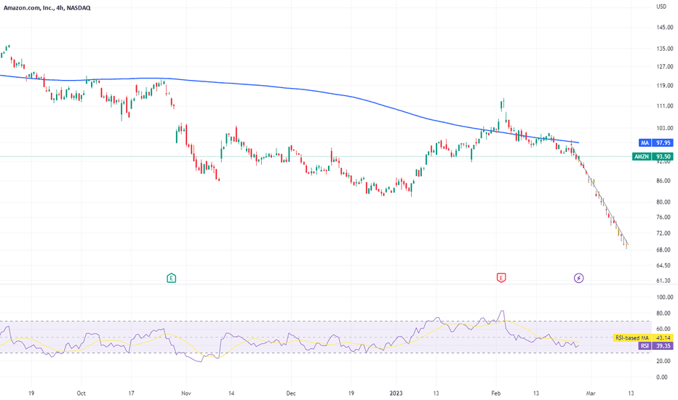Screen dimensions: 678x400
Task: Click the purple lightning bolt event marker
Action: click(578, 278)
